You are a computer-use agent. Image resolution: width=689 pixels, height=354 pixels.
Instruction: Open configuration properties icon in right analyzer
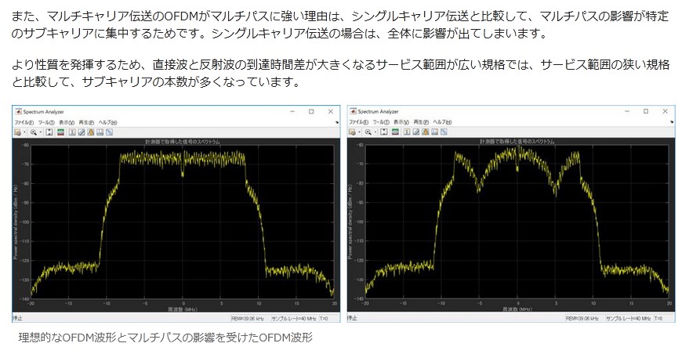click(354, 132)
